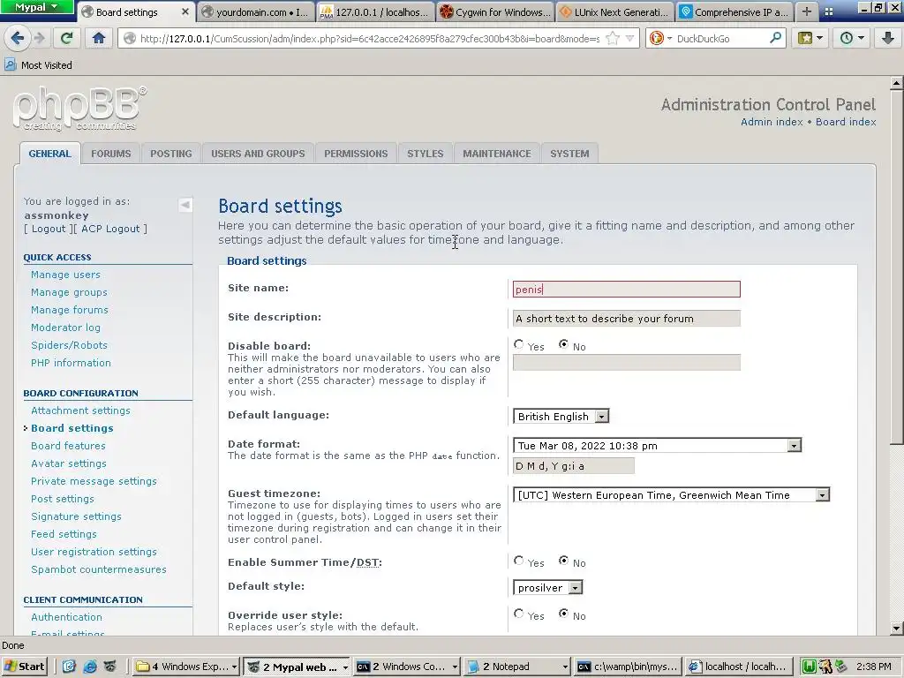Click the tab groups grid icon
This screenshot has height=678, width=904.
pos(829,12)
